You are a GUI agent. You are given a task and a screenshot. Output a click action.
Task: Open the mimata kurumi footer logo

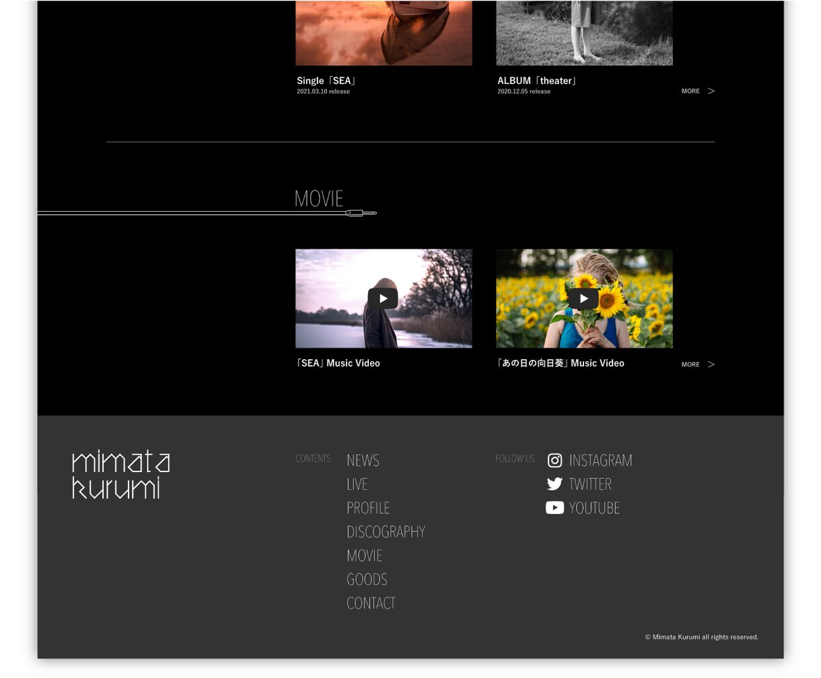[x=121, y=475]
